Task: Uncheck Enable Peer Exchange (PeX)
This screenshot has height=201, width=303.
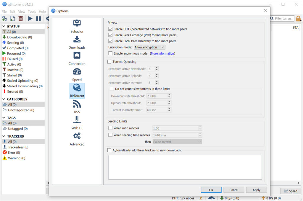Action: click(110, 35)
